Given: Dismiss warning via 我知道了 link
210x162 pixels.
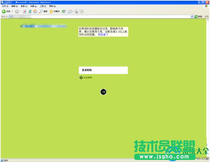Looking at the screenshot, I should pos(103,35).
